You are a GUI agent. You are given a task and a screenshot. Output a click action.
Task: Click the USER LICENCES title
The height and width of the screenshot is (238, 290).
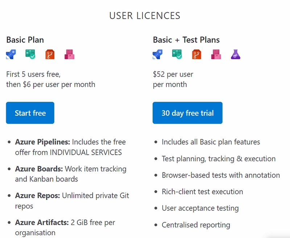[x=145, y=16]
